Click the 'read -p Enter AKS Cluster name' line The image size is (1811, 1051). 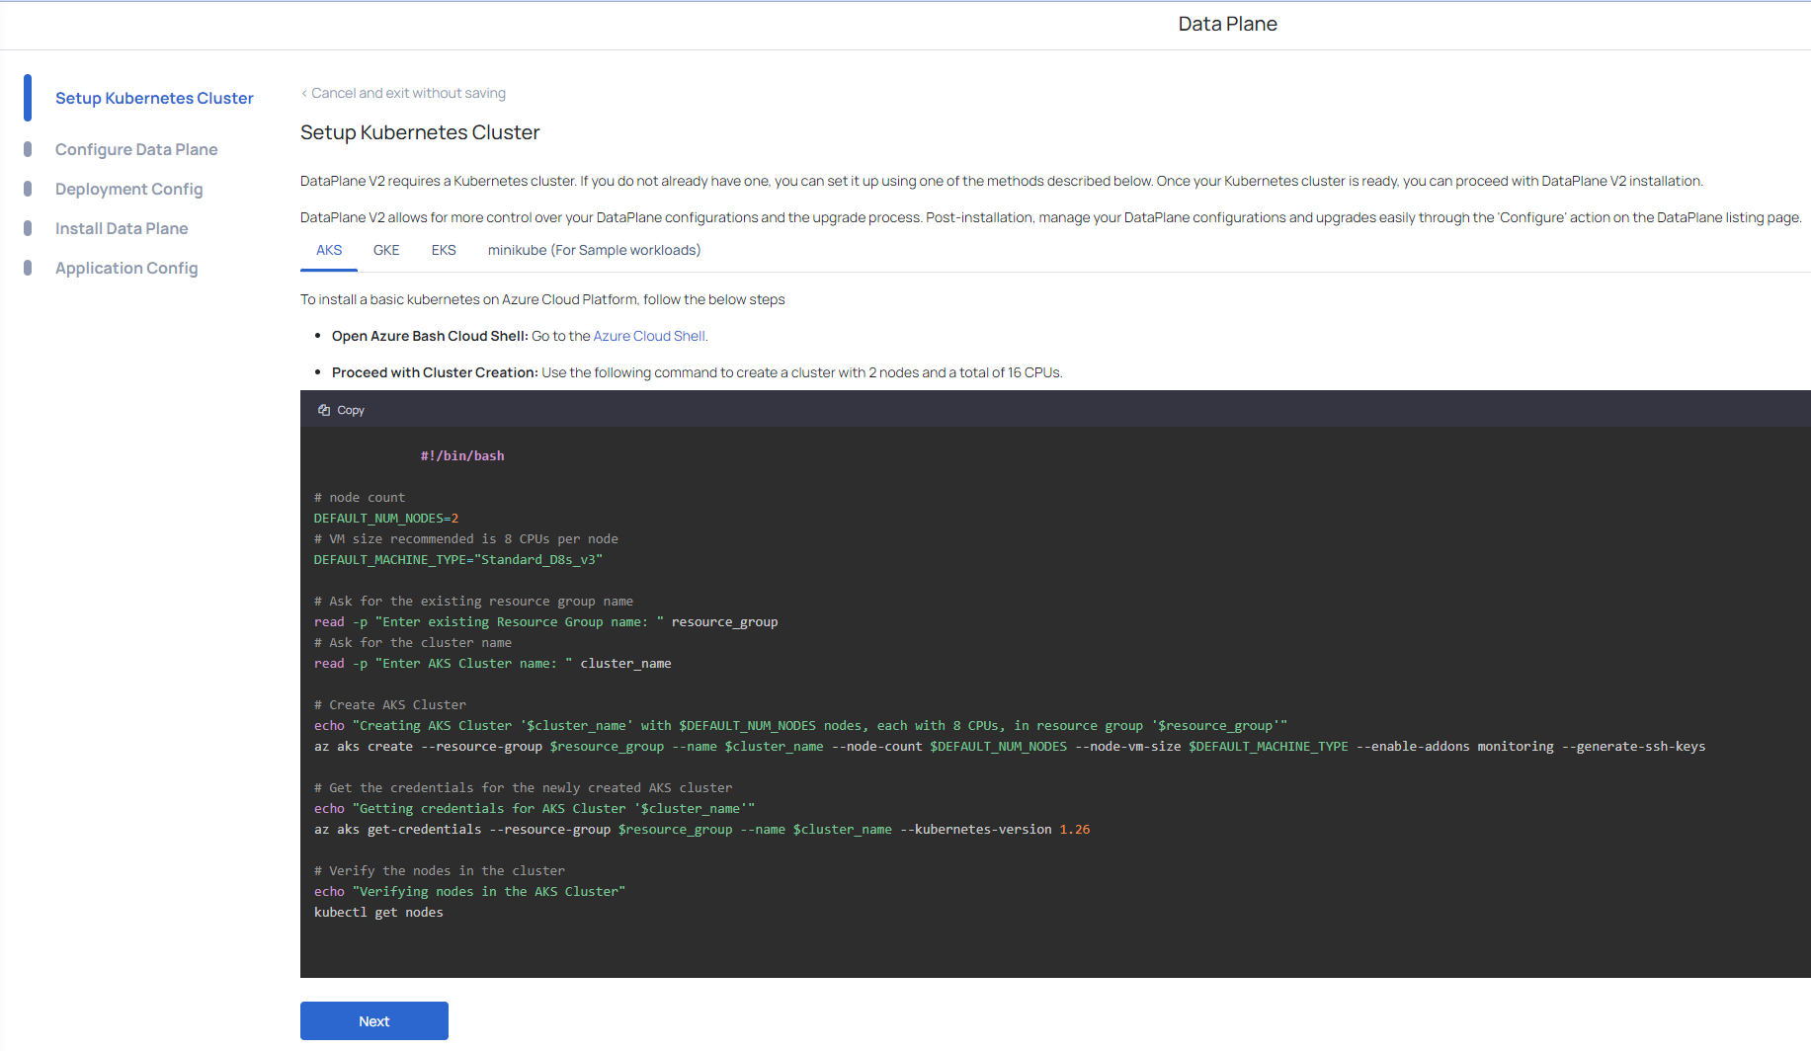click(493, 663)
